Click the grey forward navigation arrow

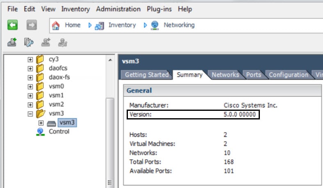tap(32, 25)
